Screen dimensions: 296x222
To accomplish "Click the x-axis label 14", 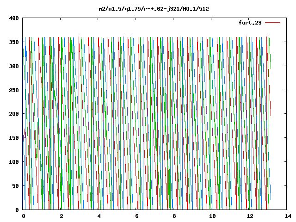I will (288, 216).
